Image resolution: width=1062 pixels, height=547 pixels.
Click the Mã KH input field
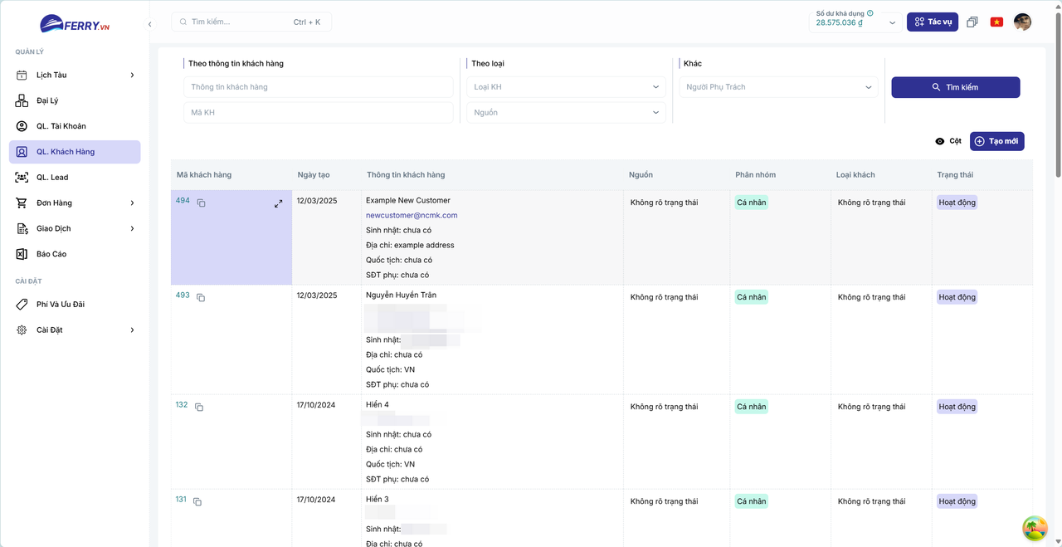pos(319,113)
